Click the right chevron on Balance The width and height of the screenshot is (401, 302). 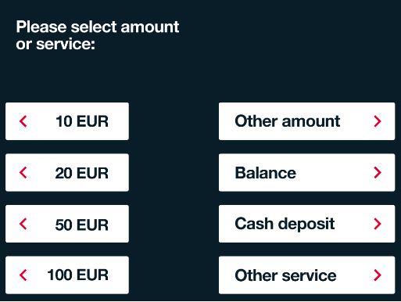(x=378, y=173)
